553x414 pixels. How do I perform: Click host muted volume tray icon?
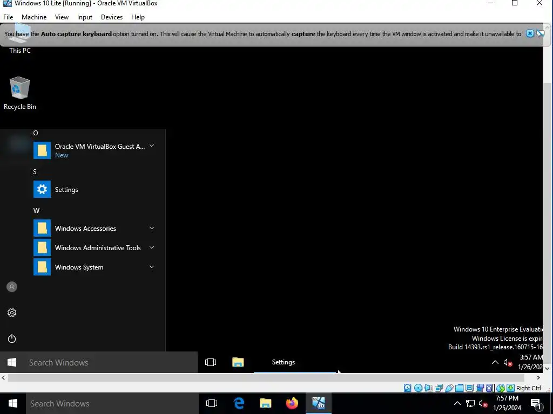pyautogui.click(x=483, y=403)
